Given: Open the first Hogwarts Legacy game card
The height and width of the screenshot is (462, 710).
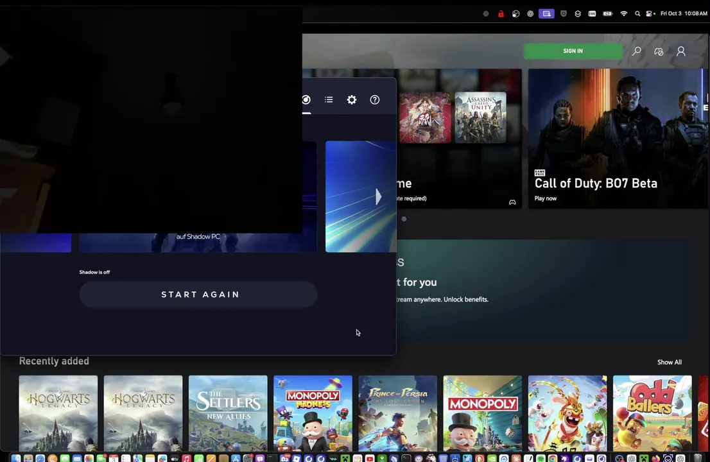Looking at the screenshot, I should [58, 413].
